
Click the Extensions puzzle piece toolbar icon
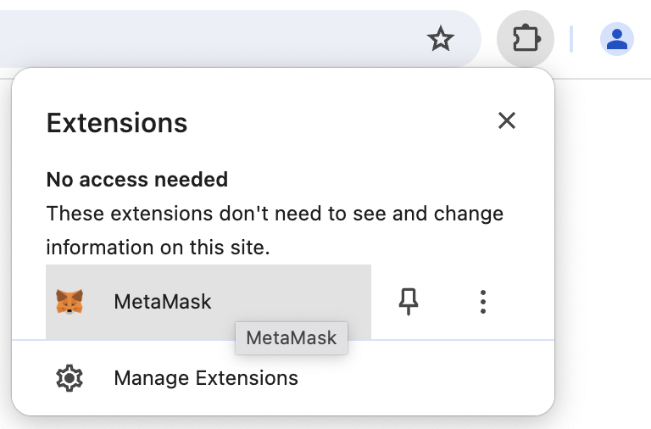click(x=526, y=38)
